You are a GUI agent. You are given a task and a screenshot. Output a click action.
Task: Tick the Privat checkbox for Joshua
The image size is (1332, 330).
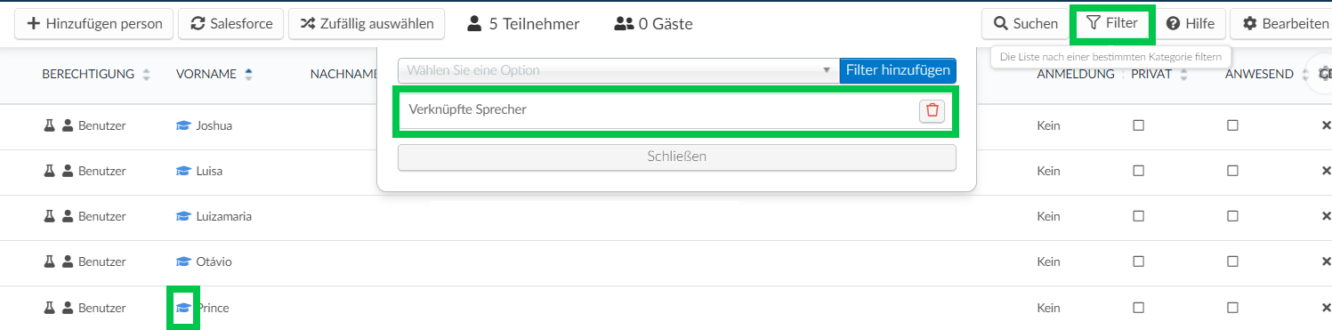coord(1138,125)
